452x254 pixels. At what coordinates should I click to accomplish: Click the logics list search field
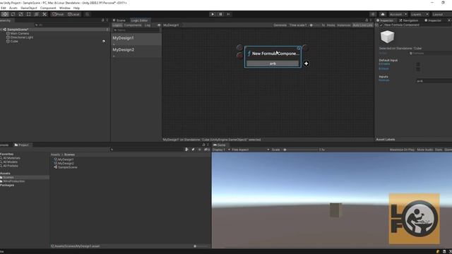pos(136,30)
